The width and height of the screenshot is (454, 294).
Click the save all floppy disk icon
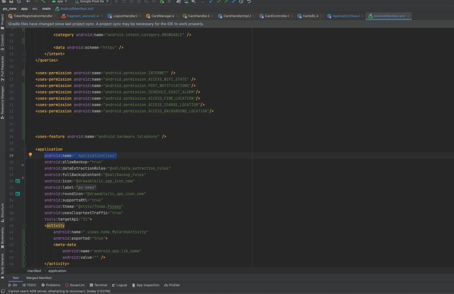tap(11, 1)
